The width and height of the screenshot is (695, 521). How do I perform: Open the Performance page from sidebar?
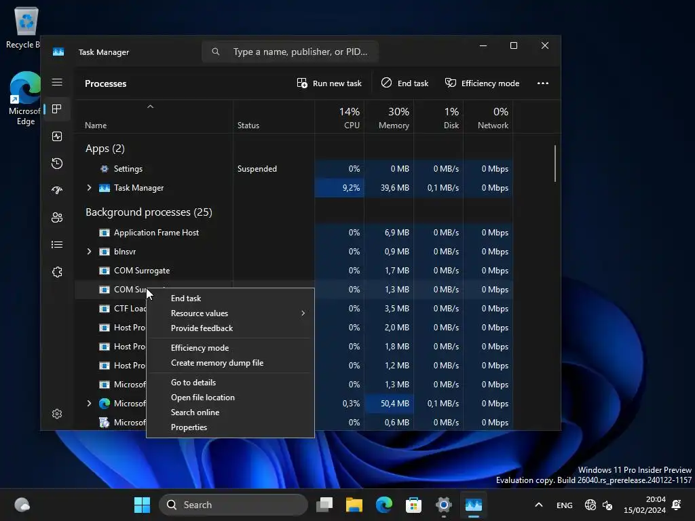(x=57, y=136)
